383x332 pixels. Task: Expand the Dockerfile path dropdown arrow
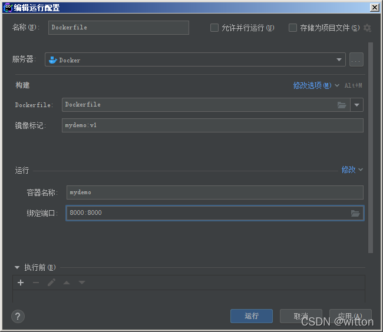coord(356,105)
